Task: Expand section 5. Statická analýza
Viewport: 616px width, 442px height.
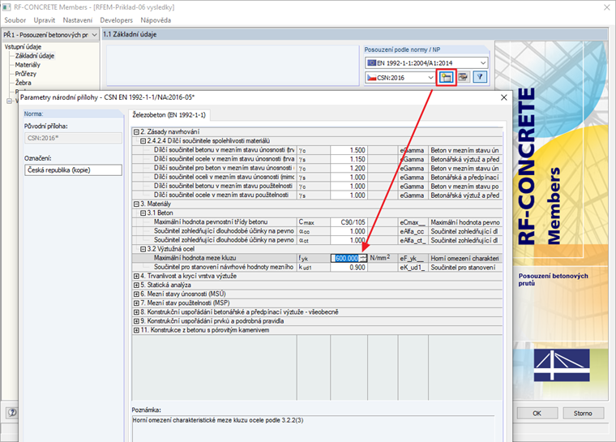Action: pos(136,285)
